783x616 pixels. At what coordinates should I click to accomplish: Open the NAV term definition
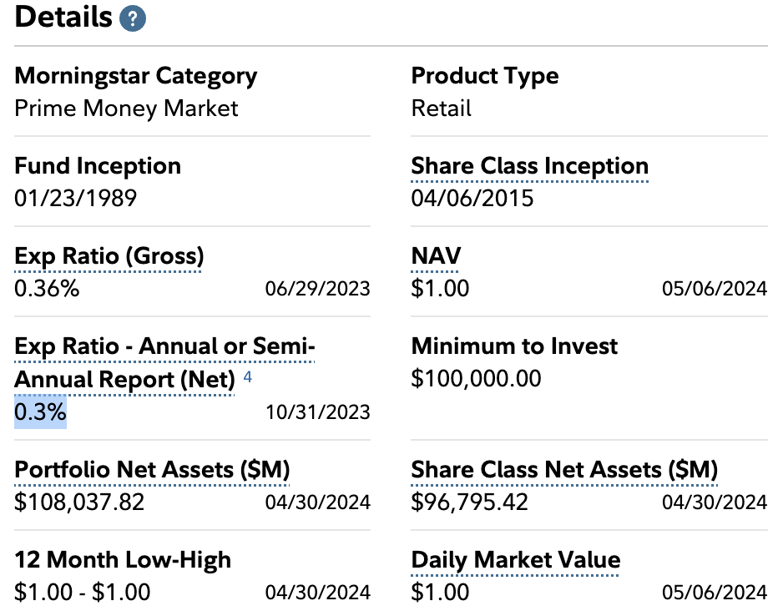point(436,256)
